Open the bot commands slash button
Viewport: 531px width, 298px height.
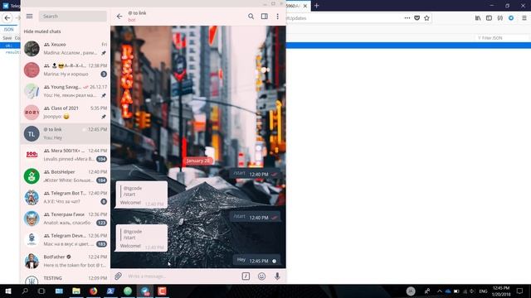[x=246, y=276]
